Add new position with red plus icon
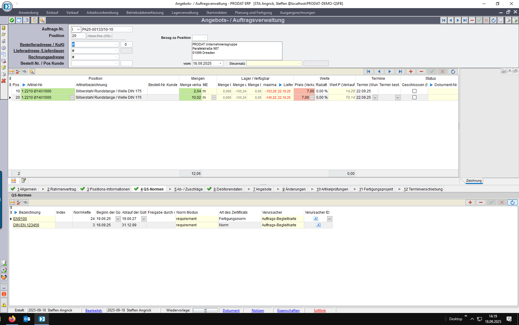 [411, 72]
